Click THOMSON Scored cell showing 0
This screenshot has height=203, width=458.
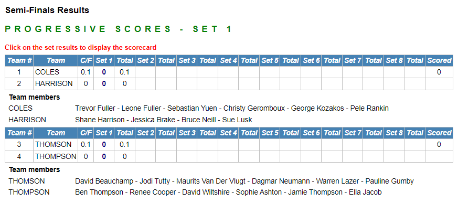point(439,145)
